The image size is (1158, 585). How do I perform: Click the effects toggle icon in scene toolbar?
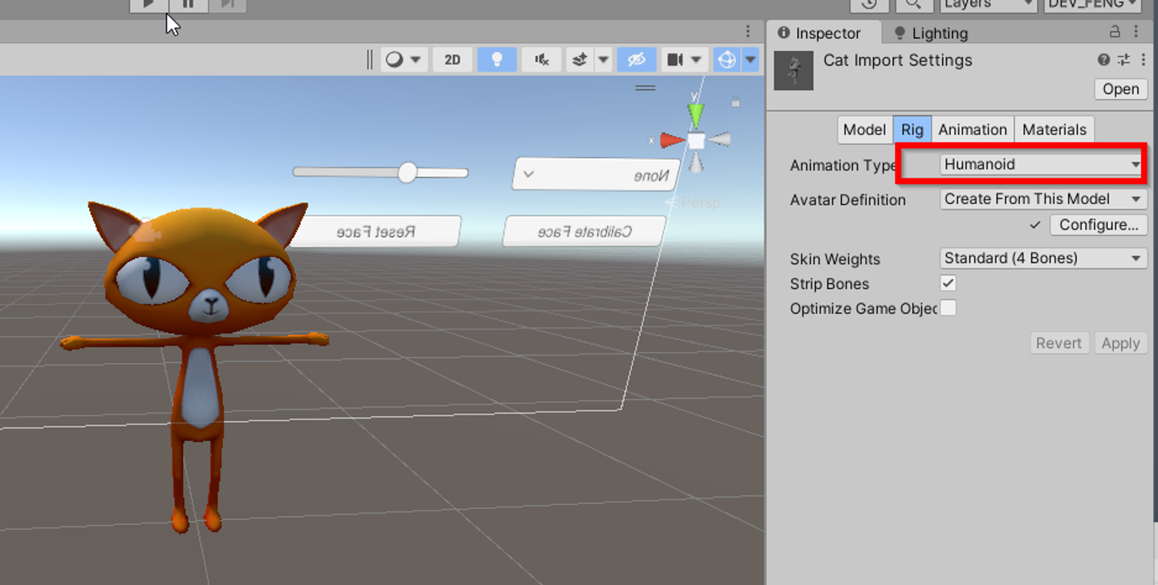pyautogui.click(x=580, y=59)
